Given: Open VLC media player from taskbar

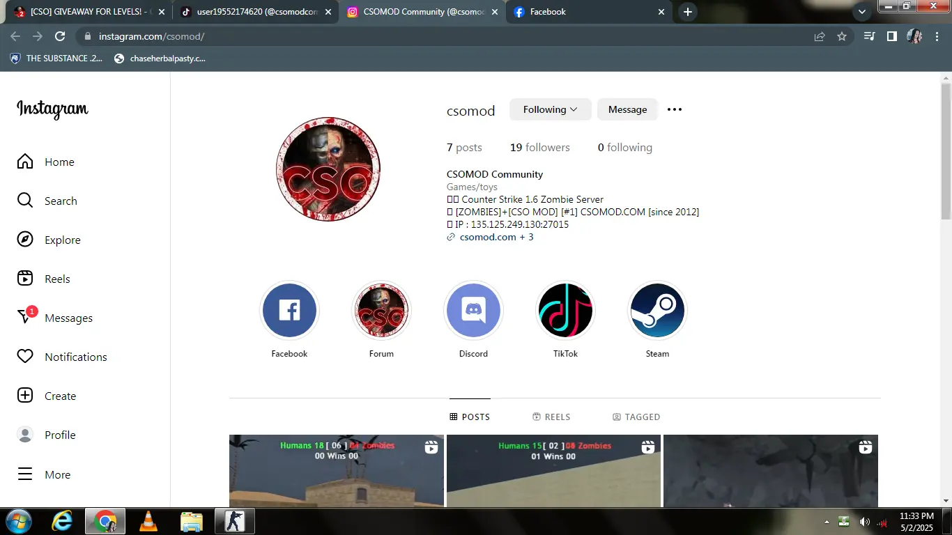Looking at the screenshot, I should pos(148,521).
